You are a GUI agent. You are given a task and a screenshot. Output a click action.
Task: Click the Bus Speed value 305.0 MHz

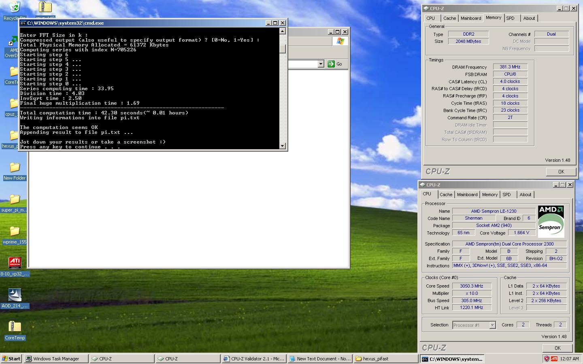pos(472,301)
